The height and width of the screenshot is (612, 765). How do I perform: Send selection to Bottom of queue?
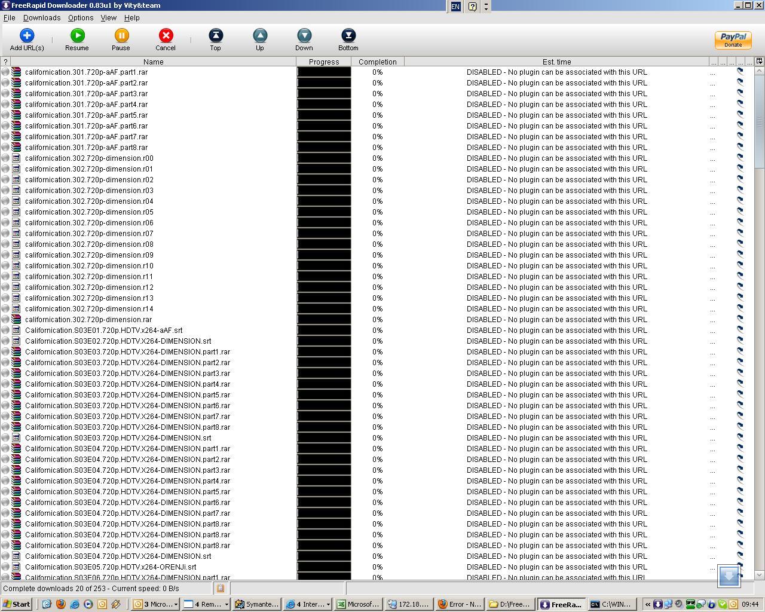coord(348,36)
